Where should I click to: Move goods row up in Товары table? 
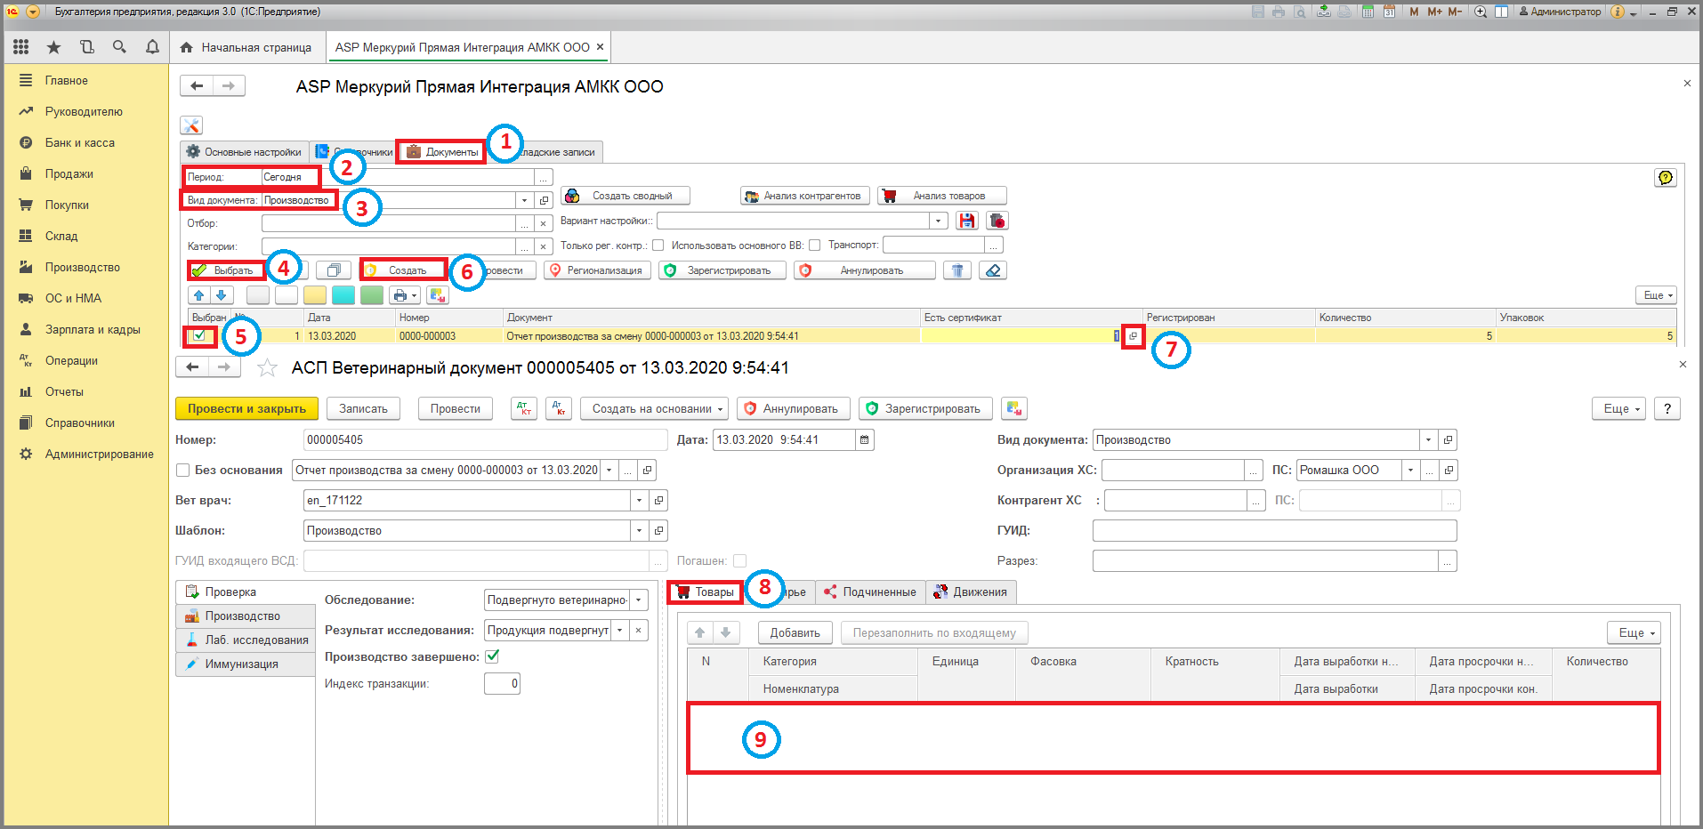[x=700, y=632]
